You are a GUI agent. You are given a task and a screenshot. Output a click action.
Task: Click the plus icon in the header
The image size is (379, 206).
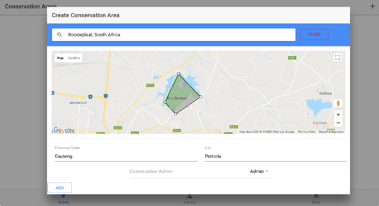click(372, 6)
